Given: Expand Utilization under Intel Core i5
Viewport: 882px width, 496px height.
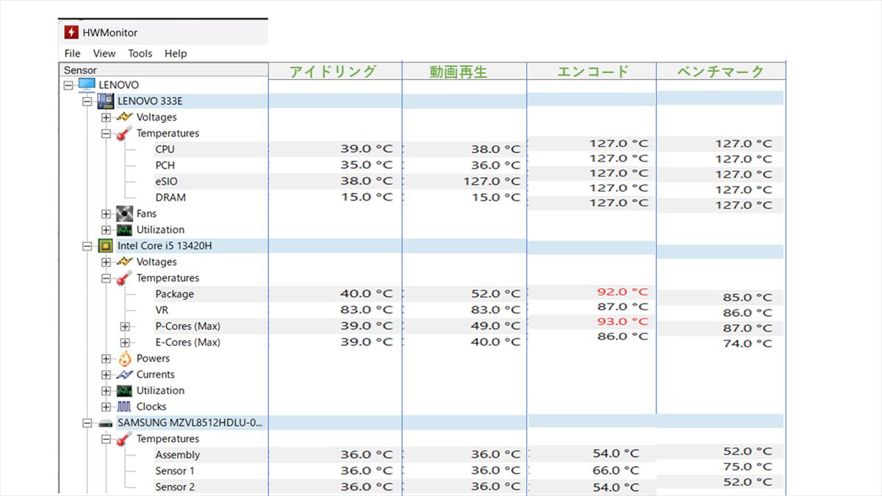Looking at the screenshot, I should [x=107, y=391].
